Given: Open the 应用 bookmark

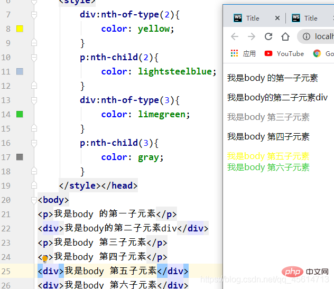Looking at the screenshot, I should click(x=249, y=53).
